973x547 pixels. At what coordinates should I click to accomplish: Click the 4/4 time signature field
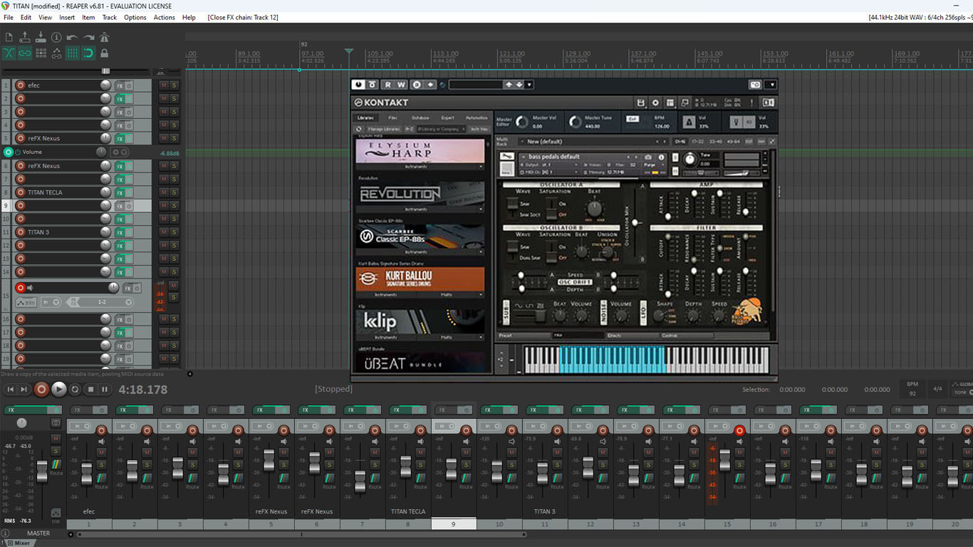[x=937, y=389]
